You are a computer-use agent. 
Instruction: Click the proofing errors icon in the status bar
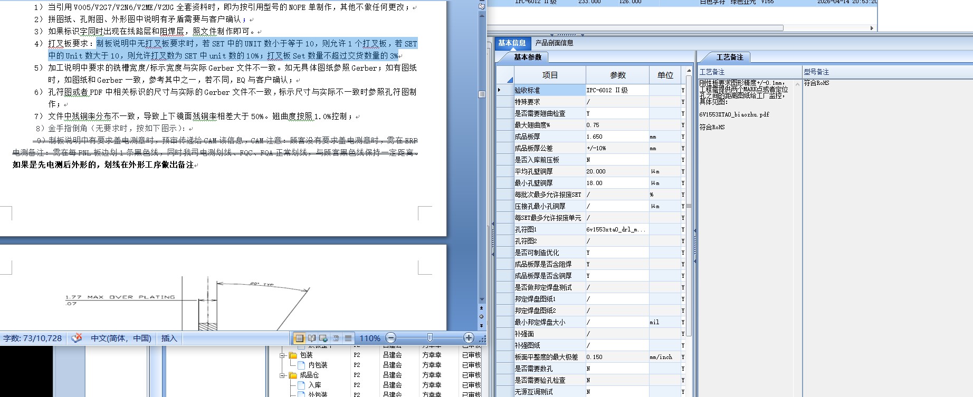click(77, 338)
